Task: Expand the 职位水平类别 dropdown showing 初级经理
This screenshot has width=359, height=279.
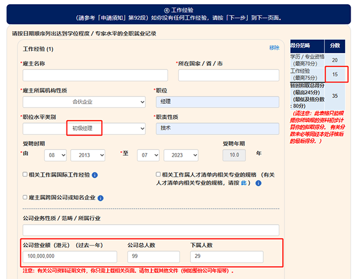Action: point(84,128)
